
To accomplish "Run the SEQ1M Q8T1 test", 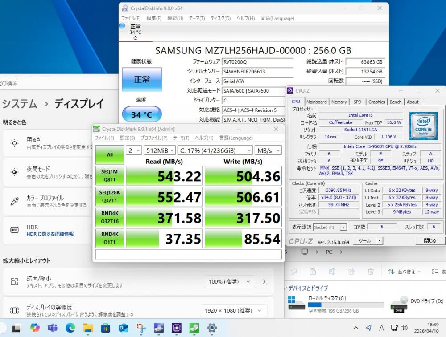I will tap(110, 176).
